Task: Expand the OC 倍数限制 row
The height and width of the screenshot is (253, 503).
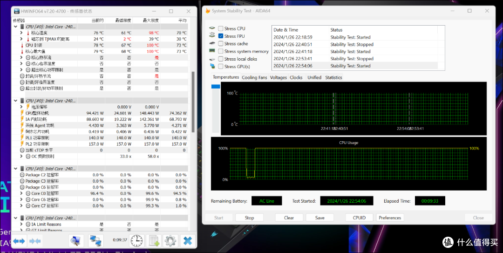Action: pos(21,157)
